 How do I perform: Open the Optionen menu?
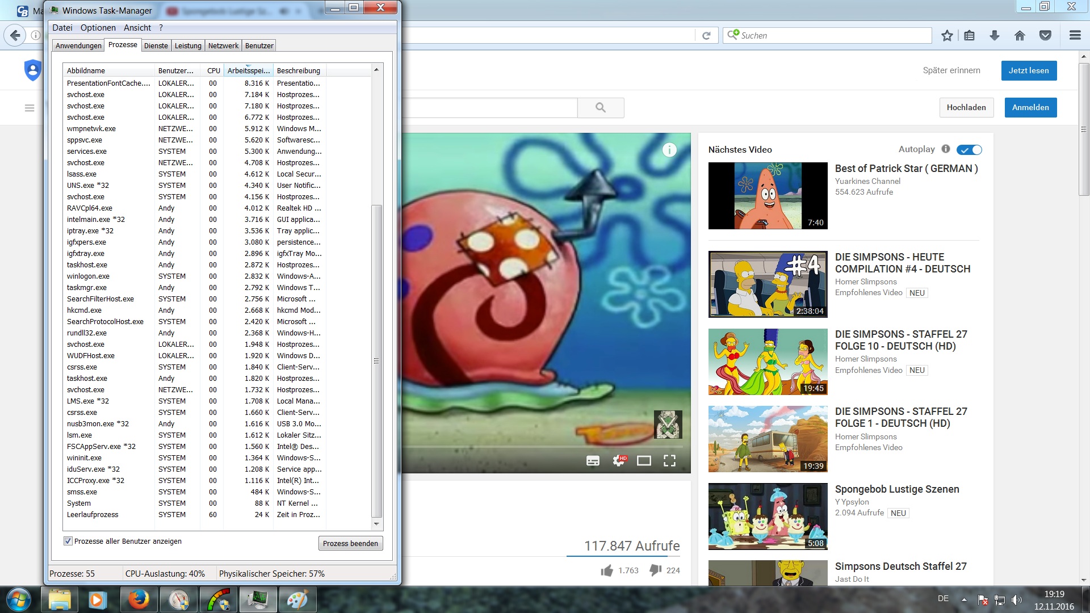[98, 28]
